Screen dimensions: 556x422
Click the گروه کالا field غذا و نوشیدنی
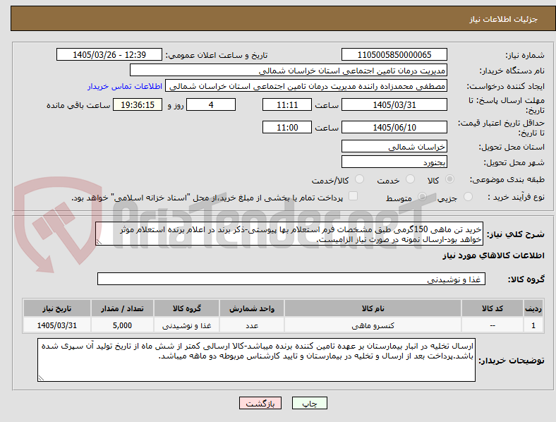point(291,279)
